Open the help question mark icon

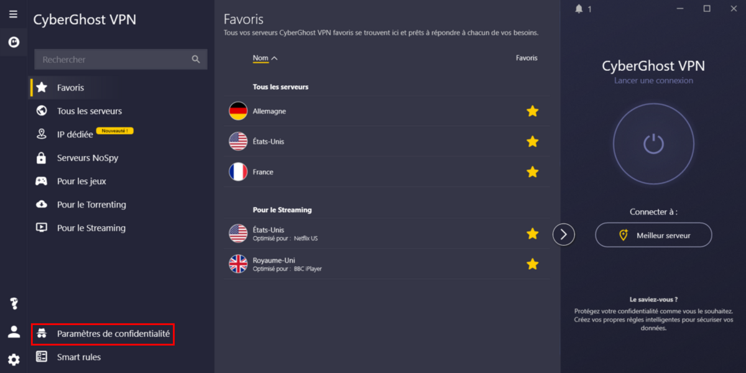pyautogui.click(x=14, y=304)
